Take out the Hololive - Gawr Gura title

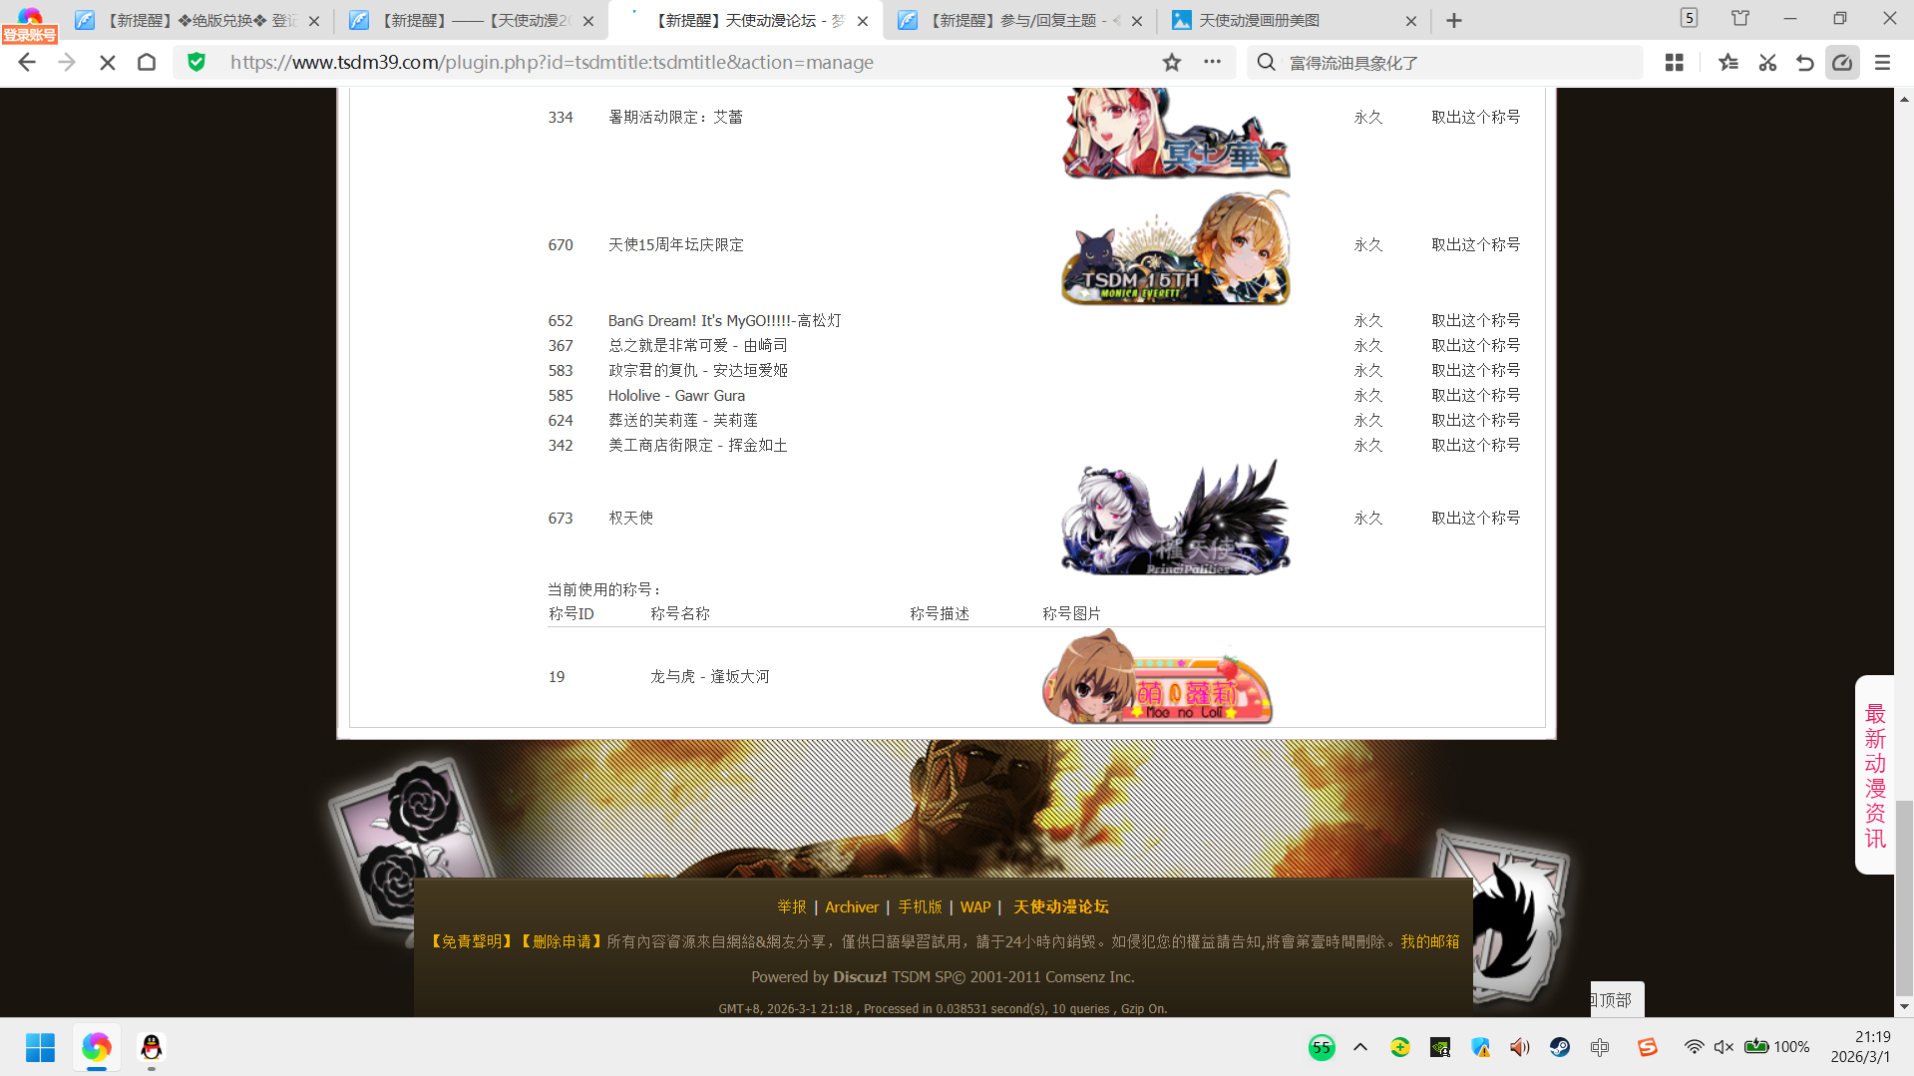point(1475,396)
